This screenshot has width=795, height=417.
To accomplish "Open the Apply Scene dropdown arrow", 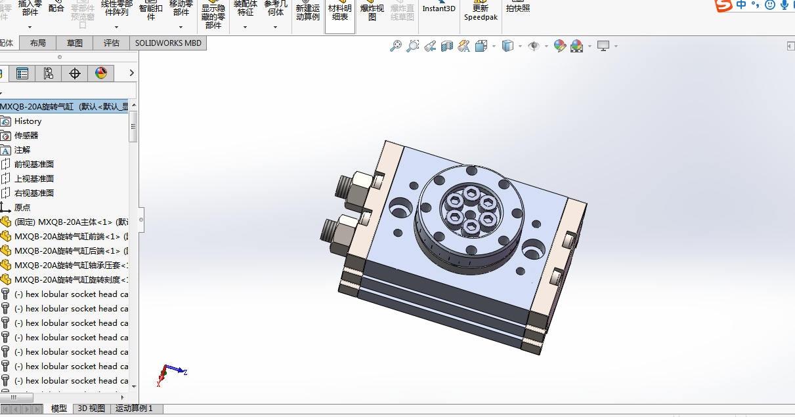I will point(590,47).
